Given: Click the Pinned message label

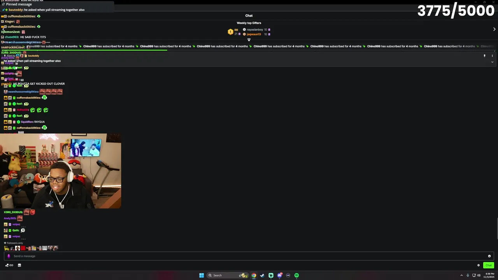Looking at the screenshot, I should coord(19,4).
